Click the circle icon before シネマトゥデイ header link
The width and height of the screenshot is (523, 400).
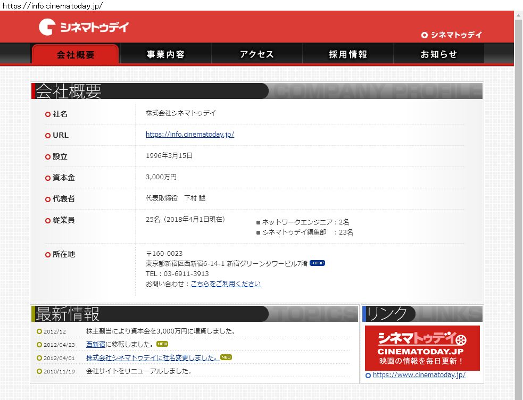[425, 35]
